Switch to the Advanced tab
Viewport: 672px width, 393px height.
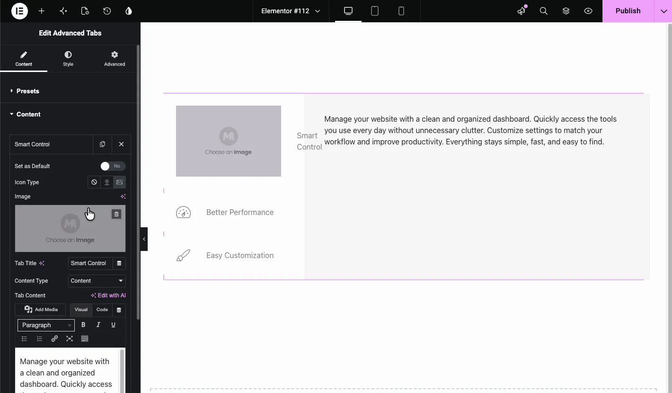coord(115,59)
